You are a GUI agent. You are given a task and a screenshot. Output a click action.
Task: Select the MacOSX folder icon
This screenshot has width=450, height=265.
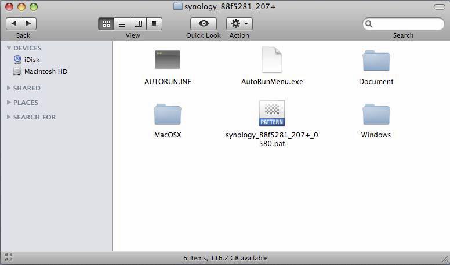point(168,114)
